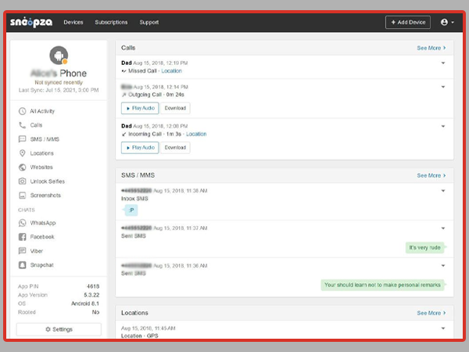Open Location link of incoming call
The height and width of the screenshot is (352, 469).
click(x=196, y=134)
